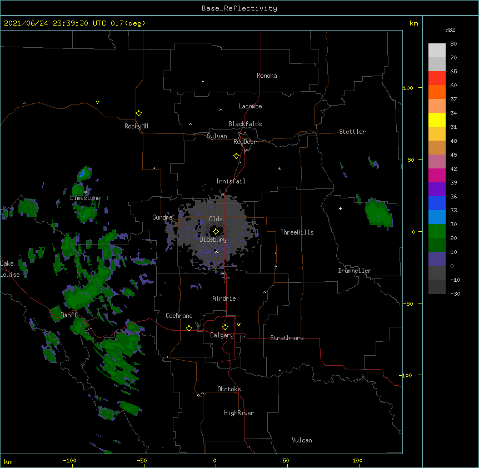This screenshot has height=468, width=479.
Task: Click the Calgary city label
Action: (222, 335)
